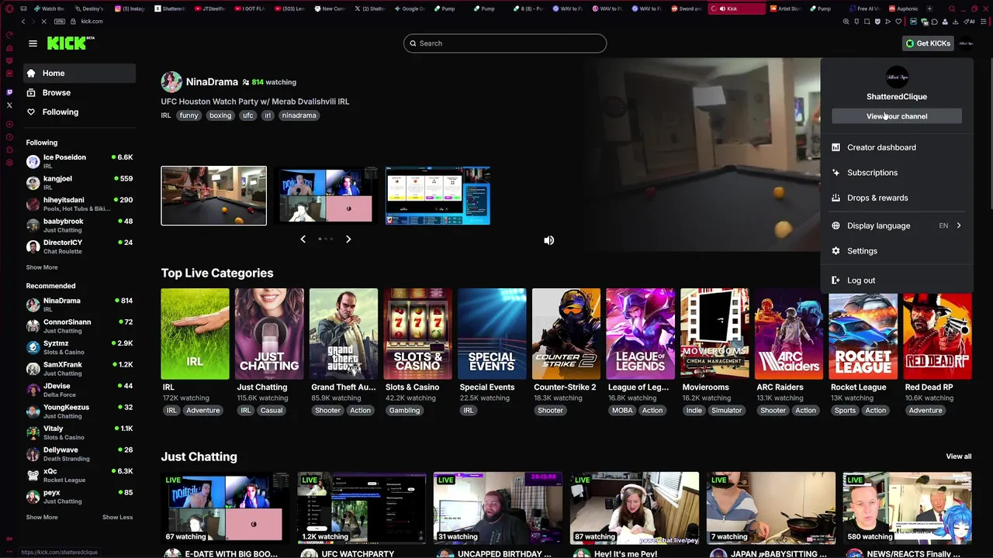This screenshot has height=558, width=993.
Task: Click the funny tag under stream title
Action: pos(189,115)
